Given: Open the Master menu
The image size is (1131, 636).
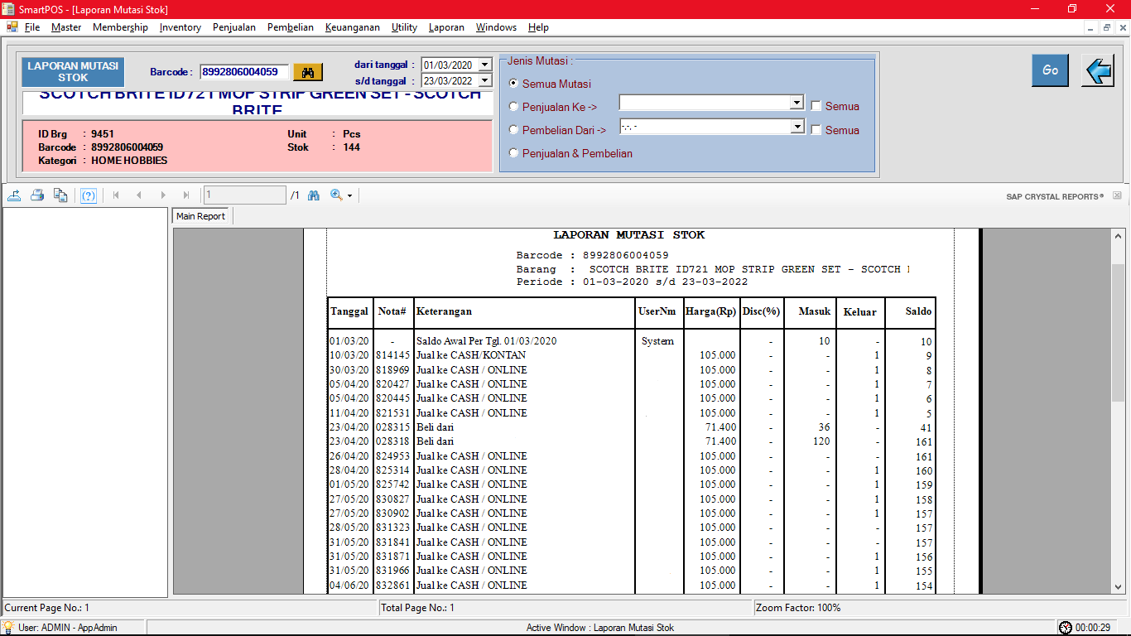Looking at the screenshot, I should point(66,27).
